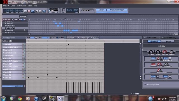Open the Info menu
The width and height of the screenshot is (179, 101).
pos(36,6)
